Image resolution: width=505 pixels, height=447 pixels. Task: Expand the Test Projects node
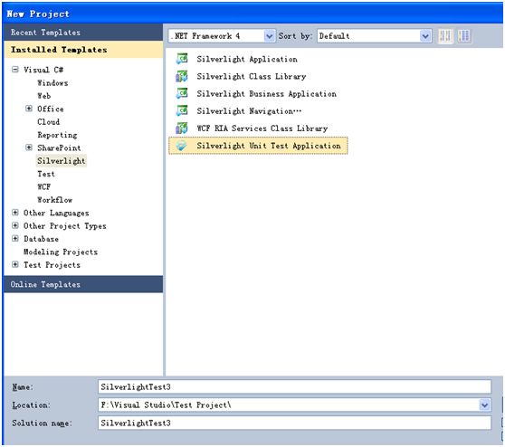15,265
